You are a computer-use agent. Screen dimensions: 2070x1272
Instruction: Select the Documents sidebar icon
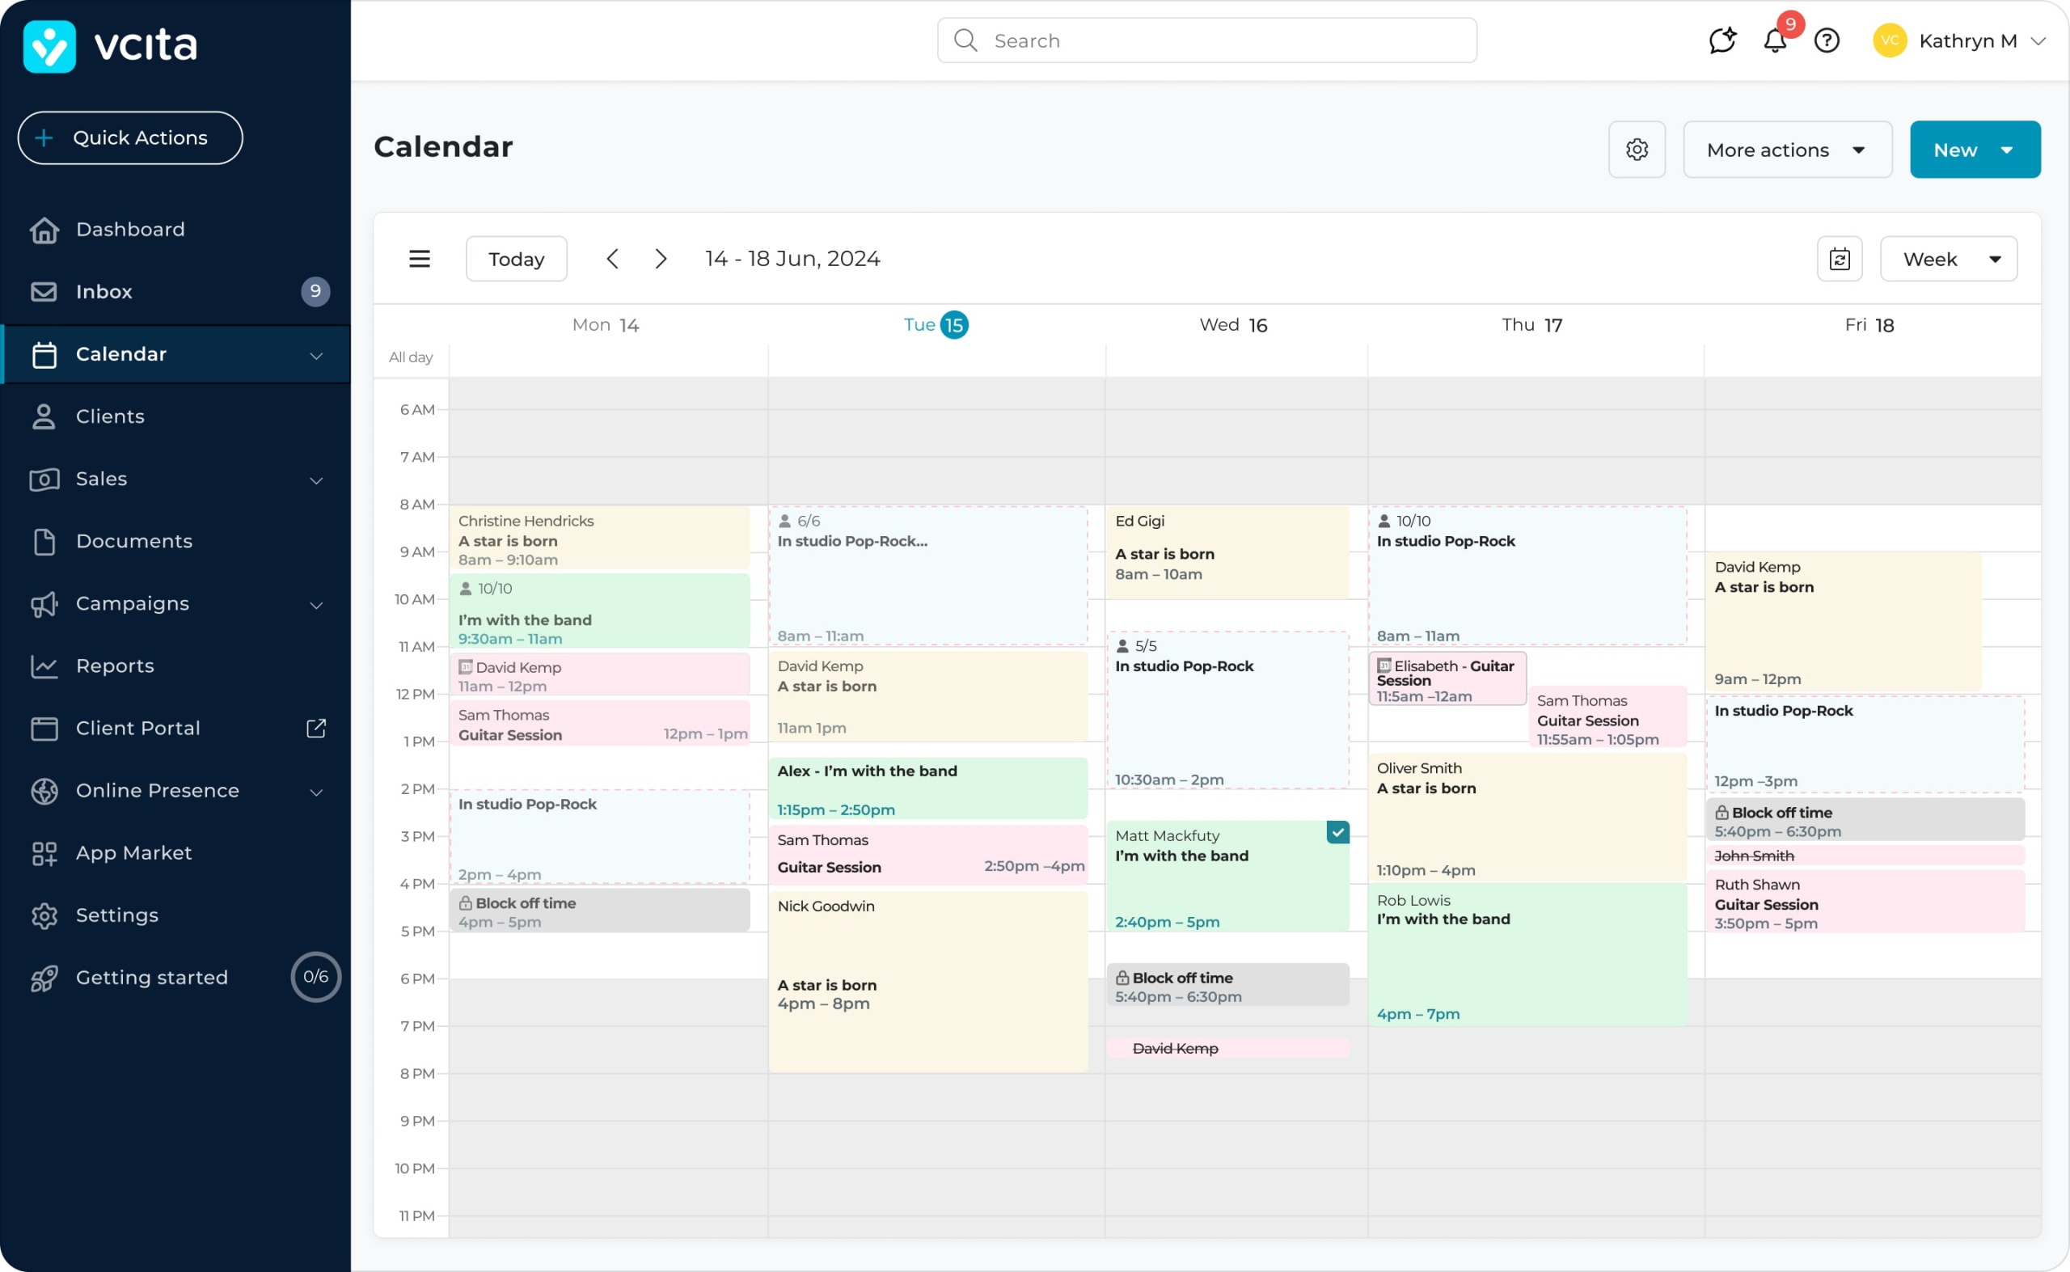point(45,541)
